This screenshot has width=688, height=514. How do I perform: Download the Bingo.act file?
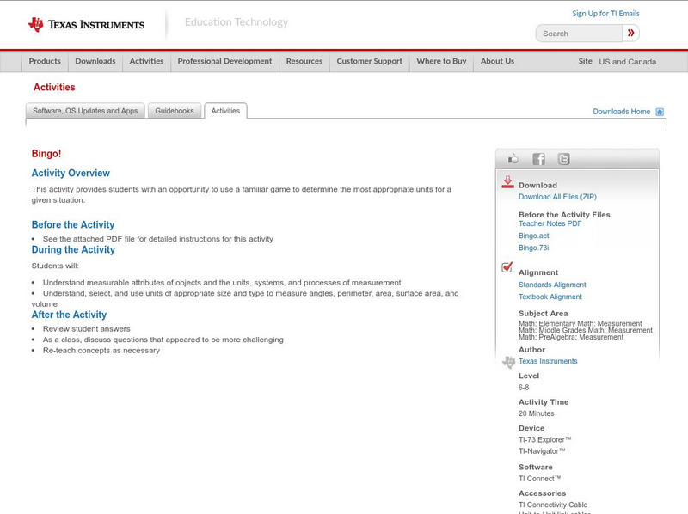[x=533, y=236]
